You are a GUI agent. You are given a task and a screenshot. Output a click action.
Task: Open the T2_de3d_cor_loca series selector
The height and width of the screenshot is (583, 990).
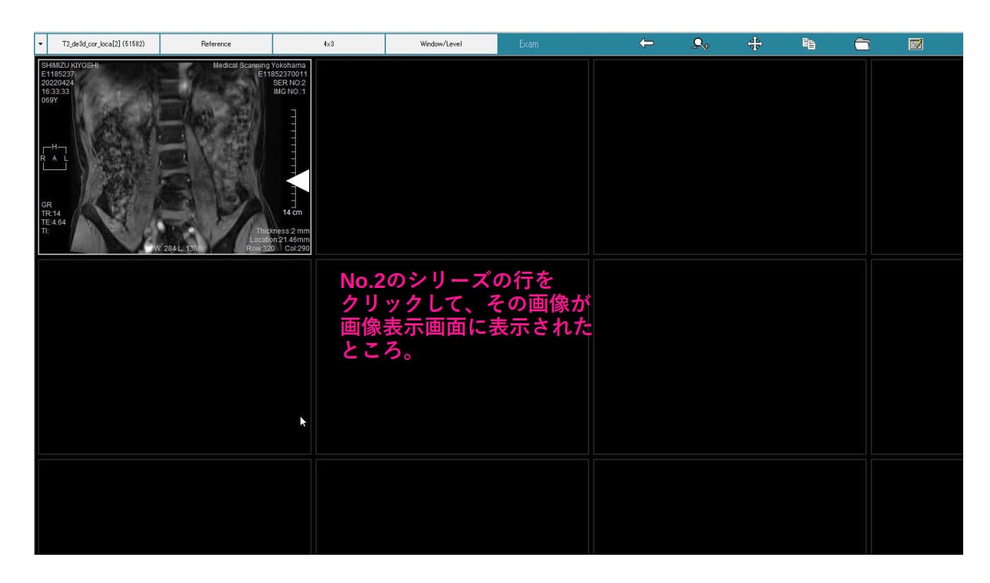(104, 44)
